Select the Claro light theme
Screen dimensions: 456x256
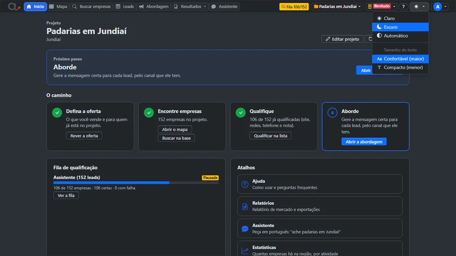click(400, 18)
